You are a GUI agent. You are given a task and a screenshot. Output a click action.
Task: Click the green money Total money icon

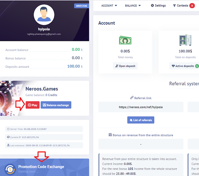point(125,40)
